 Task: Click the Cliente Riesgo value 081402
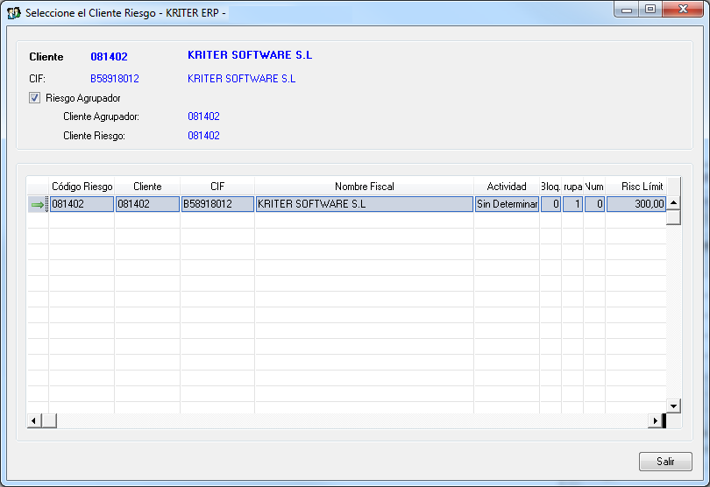tap(203, 136)
